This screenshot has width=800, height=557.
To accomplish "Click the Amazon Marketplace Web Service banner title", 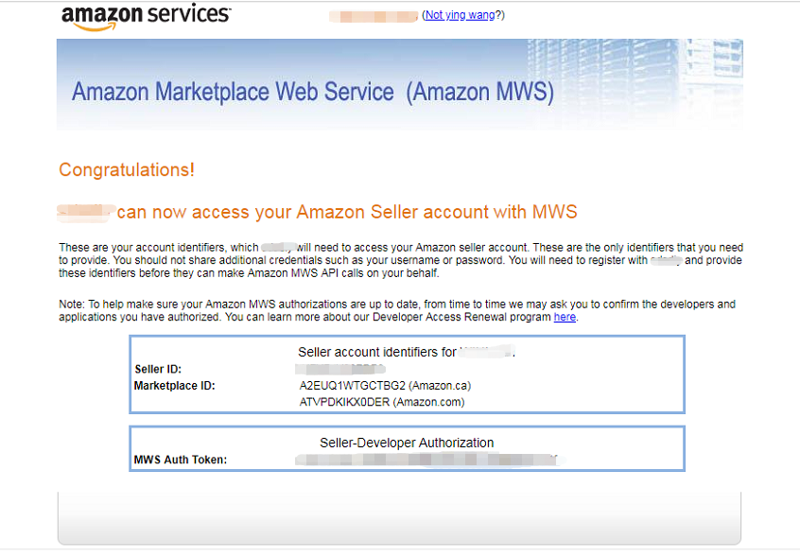I will pos(313,93).
